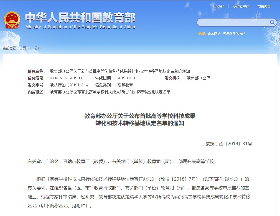Click the 发文字号 label
280x216 pixels.
[x=37, y=85]
